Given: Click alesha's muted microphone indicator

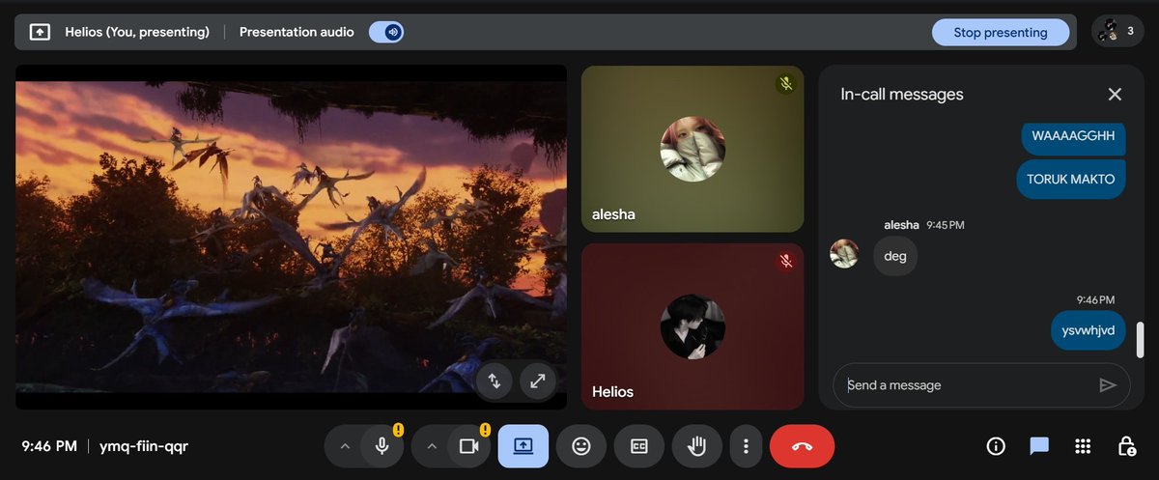Looking at the screenshot, I should point(786,84).
